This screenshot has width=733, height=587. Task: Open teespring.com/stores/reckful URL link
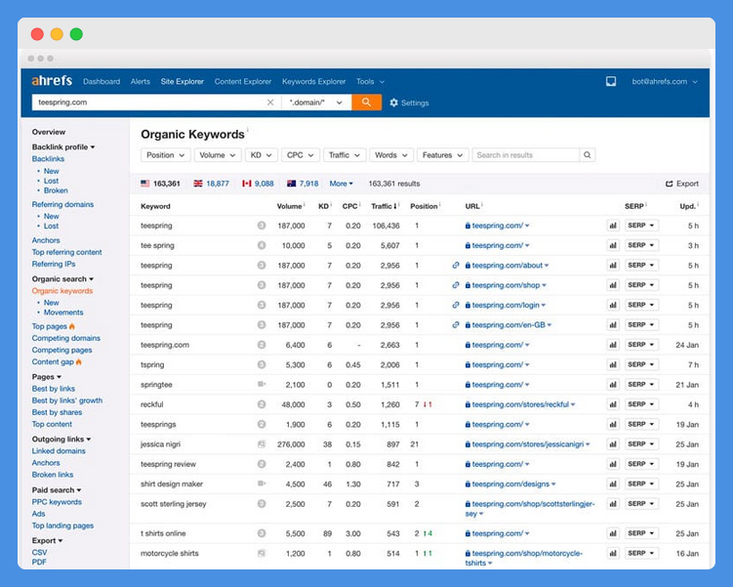pos(520,404)
